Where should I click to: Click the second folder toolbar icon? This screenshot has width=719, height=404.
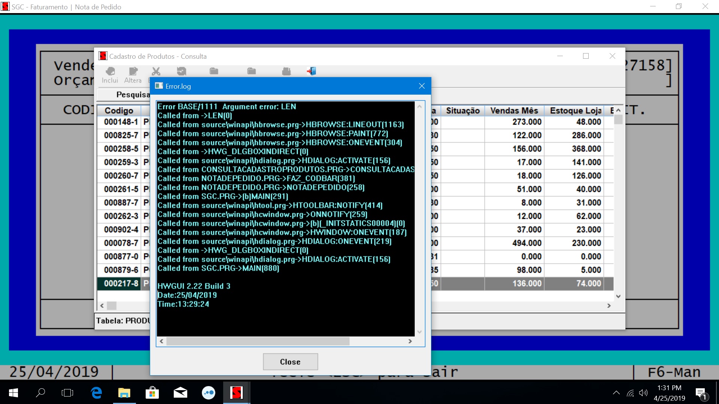pyautogui.click(x=252, y=71)
